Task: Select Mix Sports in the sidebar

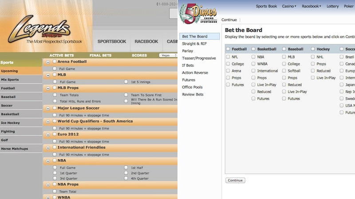Action: 21,80
